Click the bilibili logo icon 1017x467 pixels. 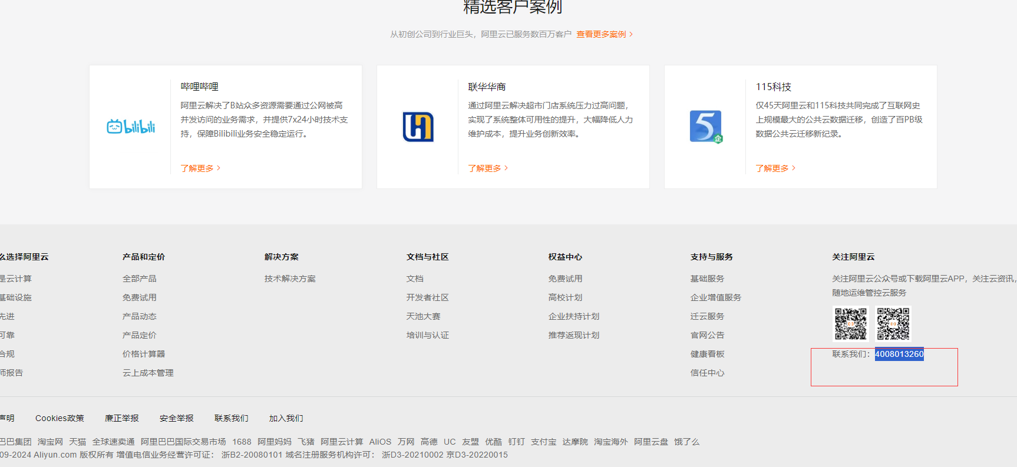(x=131, y=127)
